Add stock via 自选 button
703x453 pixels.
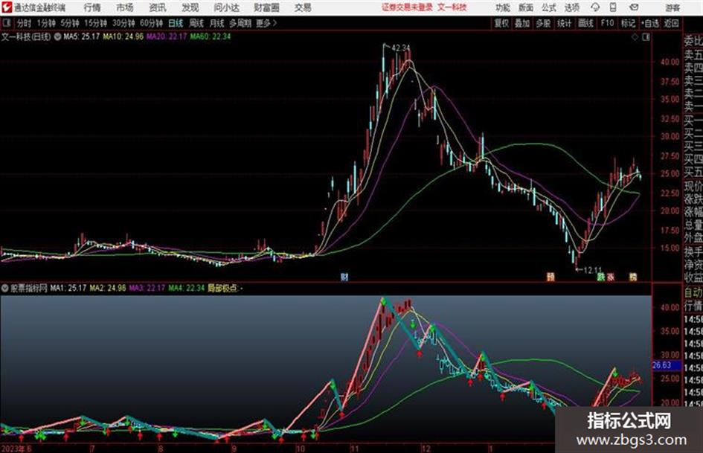[x=650, y=23]
